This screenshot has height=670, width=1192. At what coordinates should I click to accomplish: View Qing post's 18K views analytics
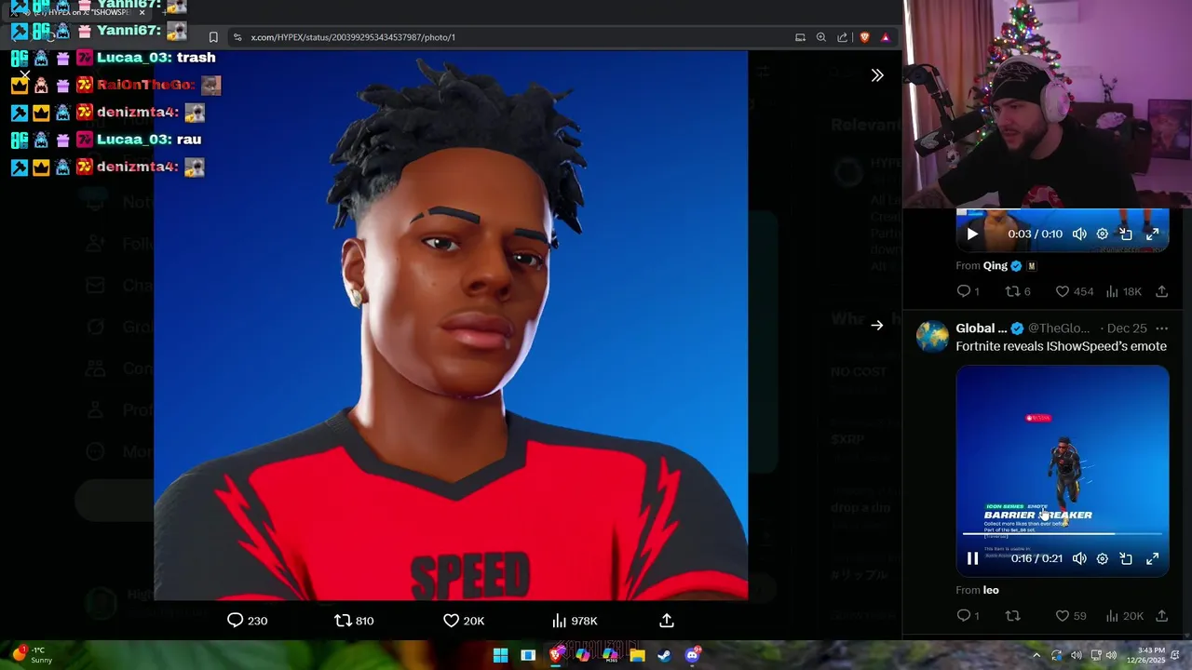coord(1123,291)
